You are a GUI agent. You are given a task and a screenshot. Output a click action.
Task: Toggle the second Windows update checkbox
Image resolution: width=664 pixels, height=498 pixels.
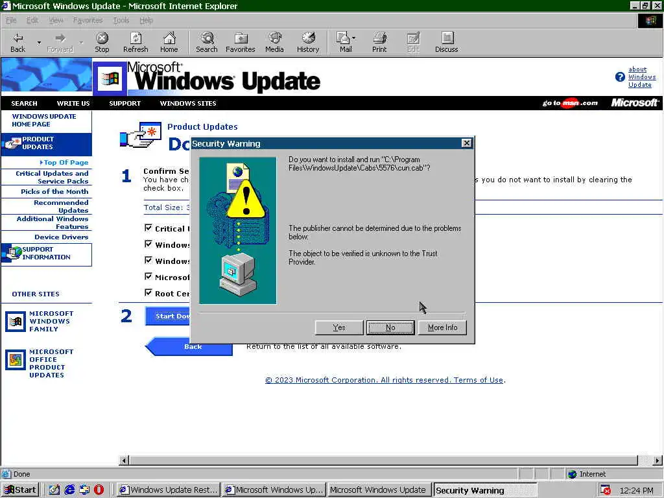pyautogui.click(x=148, y=260)
